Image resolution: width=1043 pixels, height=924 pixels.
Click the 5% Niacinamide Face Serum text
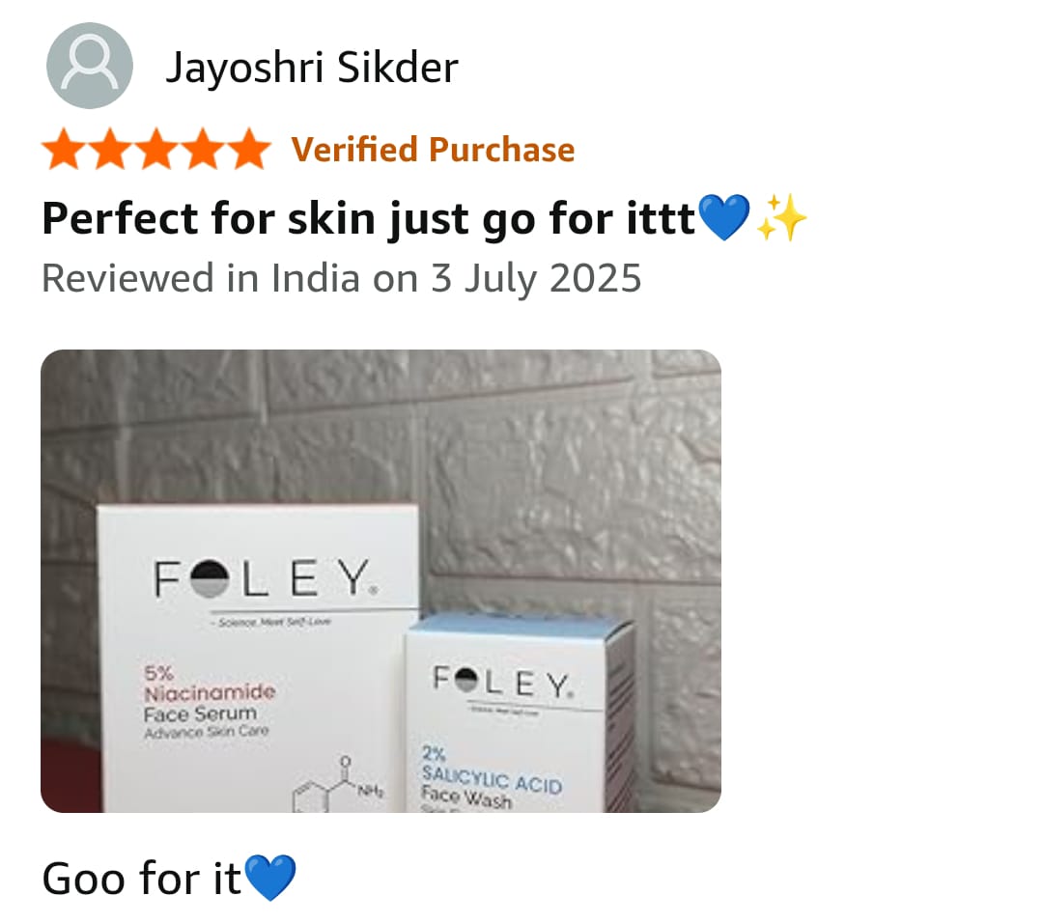pyautogui.click(x=210, y=702)
